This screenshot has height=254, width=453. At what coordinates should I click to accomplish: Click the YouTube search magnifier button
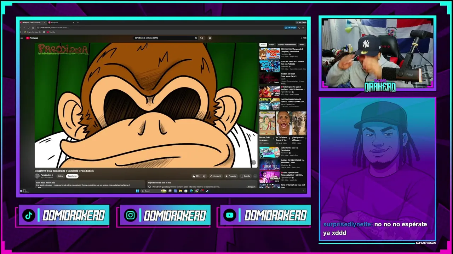[x=202, y=38]
